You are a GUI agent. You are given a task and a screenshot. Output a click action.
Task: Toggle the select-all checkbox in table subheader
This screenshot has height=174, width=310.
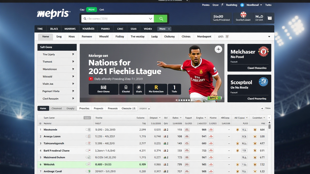(40, 124)
